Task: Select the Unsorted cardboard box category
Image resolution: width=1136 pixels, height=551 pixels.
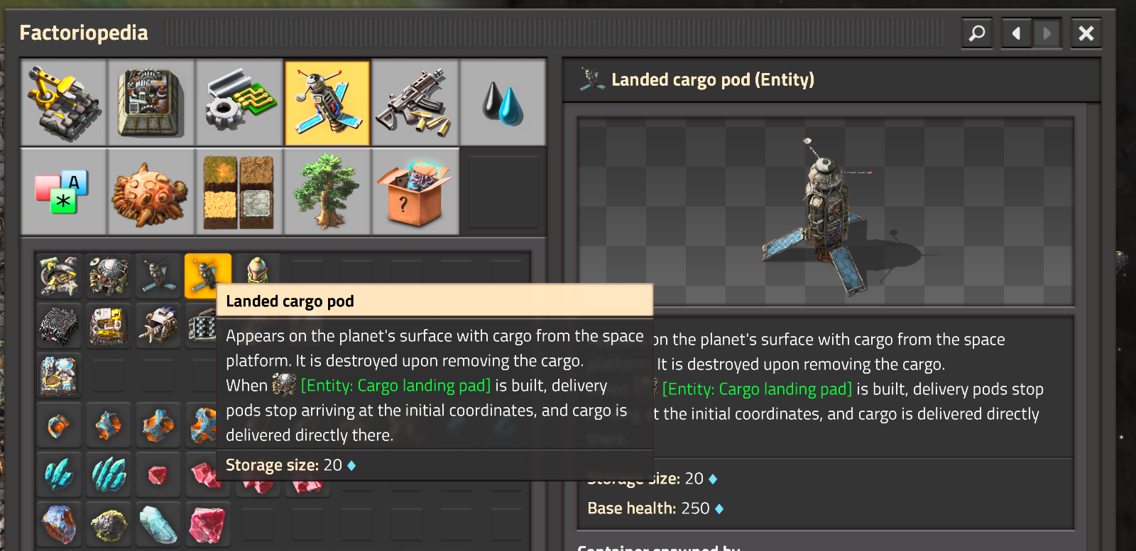Action: tap(415, 191)
